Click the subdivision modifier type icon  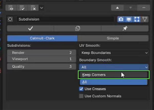click(10, 19)
